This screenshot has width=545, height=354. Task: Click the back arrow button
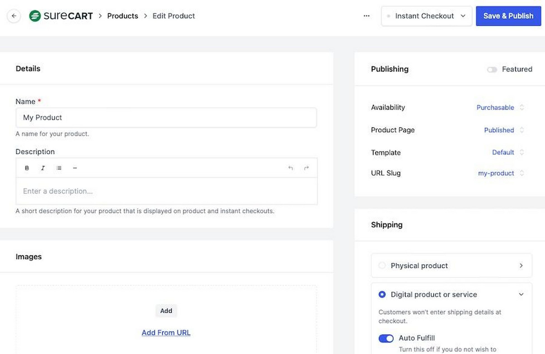pos(14,16)
